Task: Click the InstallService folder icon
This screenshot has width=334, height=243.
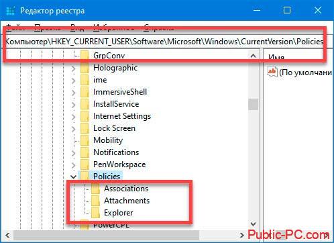Action: [x=85, y=104]
